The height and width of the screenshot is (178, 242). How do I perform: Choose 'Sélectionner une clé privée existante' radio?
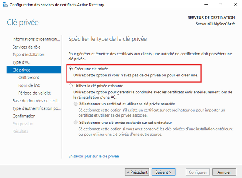(x=77, y=122)
